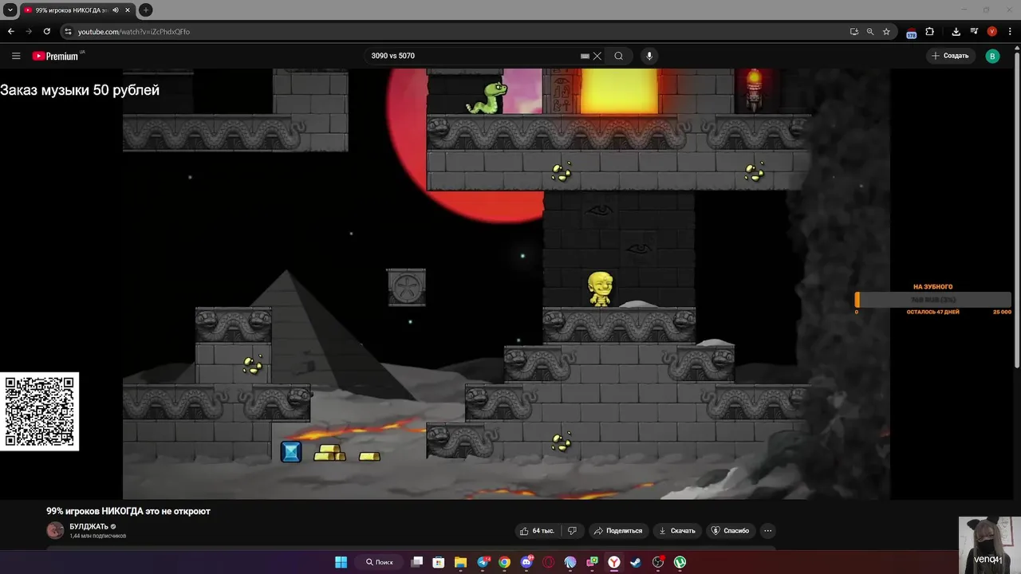Open the browser profile avatar V
Viewport: 1021px width, 574px height.
[992, 32]
